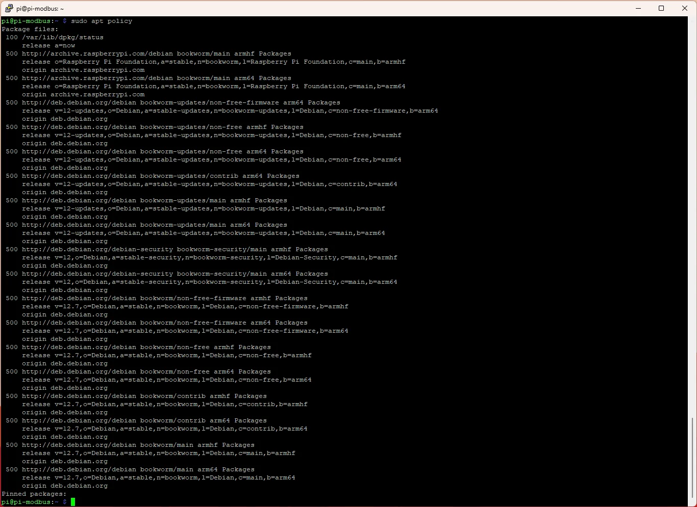Click the bookworm/contrib arm64 Packages line
This screenshot has height=507, width=697.
(136, 420)
